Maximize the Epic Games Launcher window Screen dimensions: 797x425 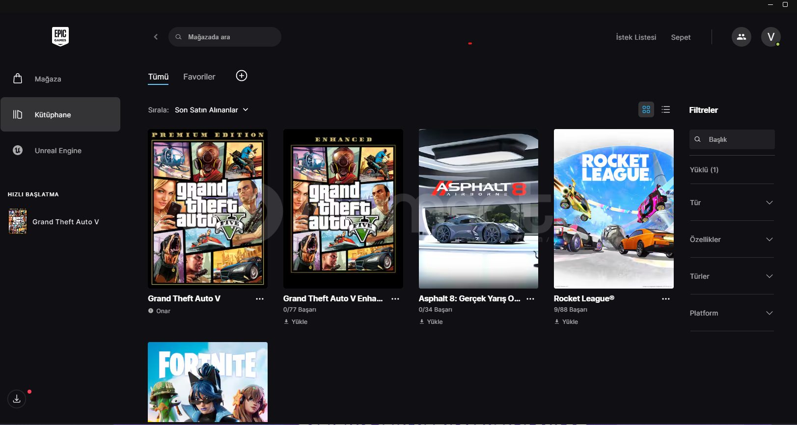coord(785,4)
